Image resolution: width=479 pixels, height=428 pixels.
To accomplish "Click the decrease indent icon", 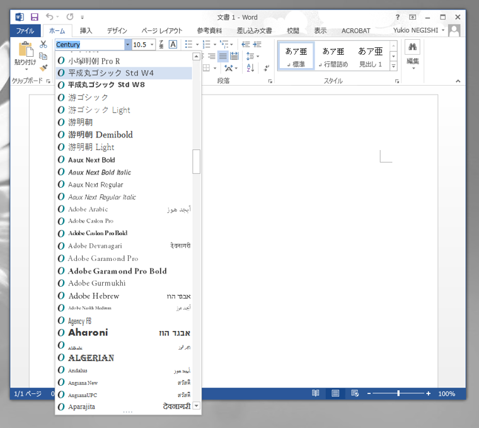I will pos(246,45).
